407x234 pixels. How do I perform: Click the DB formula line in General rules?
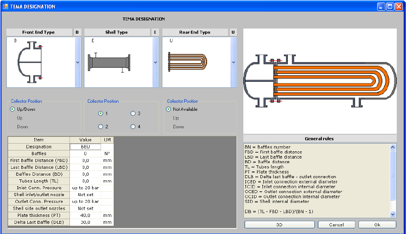279,211
